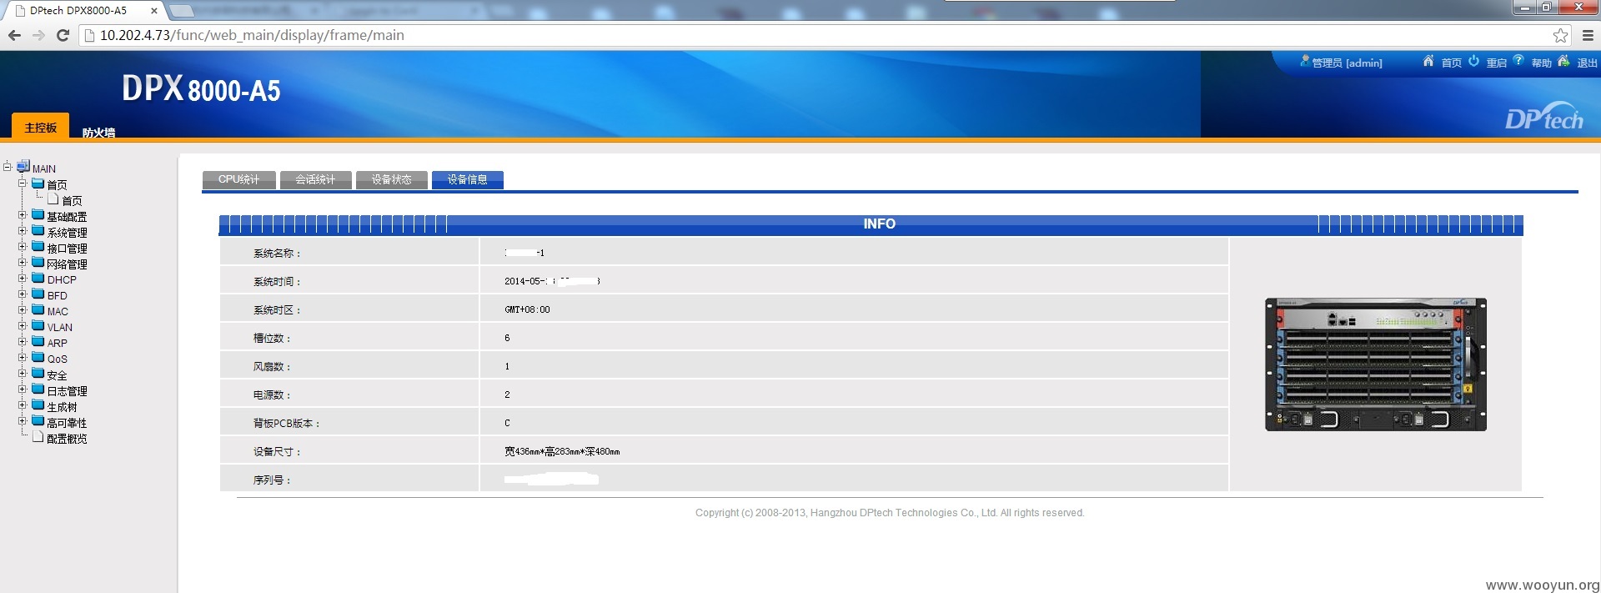Image resolution: width=1601 pixels, height=593 pixels.
Task: Expand the 网络管理 tree node
Action: [23, 263]
